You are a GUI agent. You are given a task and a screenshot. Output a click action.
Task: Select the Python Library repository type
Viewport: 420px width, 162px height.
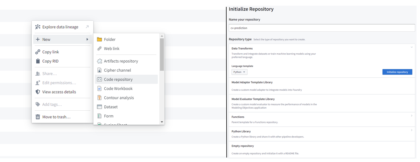[x=322, y=134]
